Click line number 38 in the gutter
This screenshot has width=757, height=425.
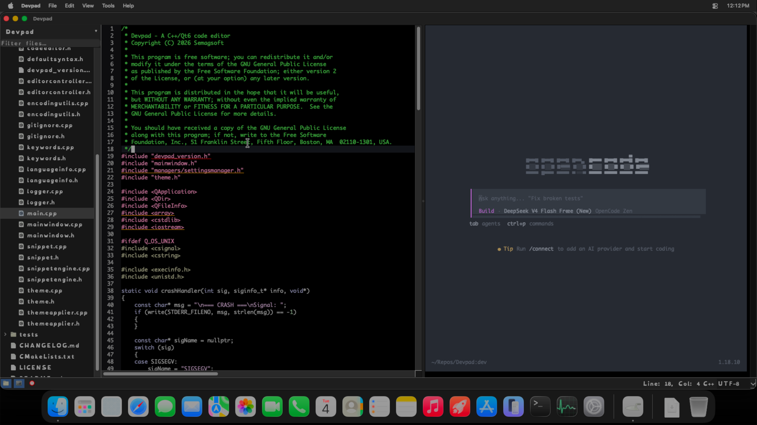(110, 291)
